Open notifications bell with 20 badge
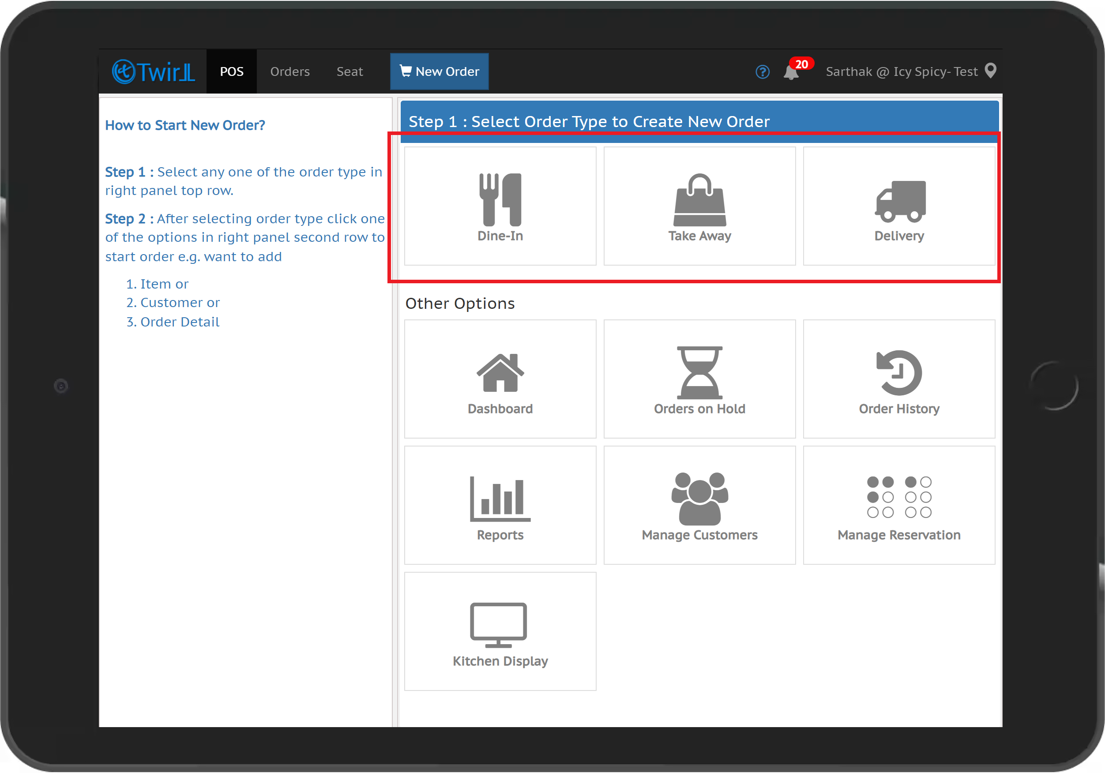The image size is (1105, 773). pos(792,72)
